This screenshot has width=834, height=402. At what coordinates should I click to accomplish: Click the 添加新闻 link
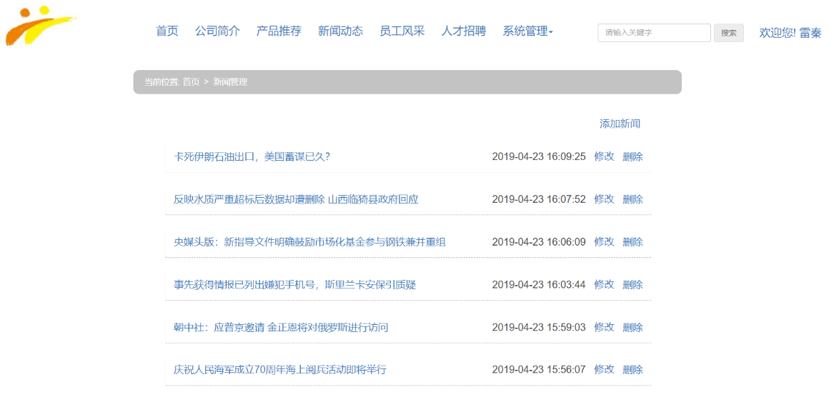tap(620, 124)
